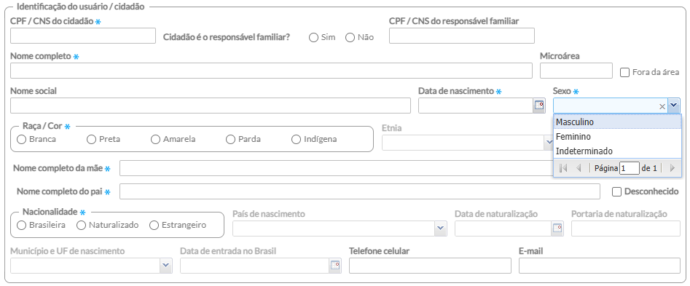Go to the next page in Sexo list

point(672,168)
